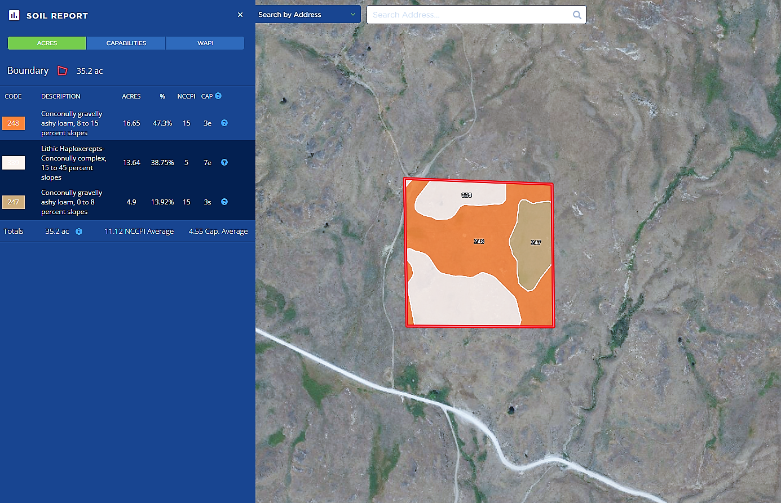
Task: Click the red boundary polygon icon
Action: tap(63, 71)
